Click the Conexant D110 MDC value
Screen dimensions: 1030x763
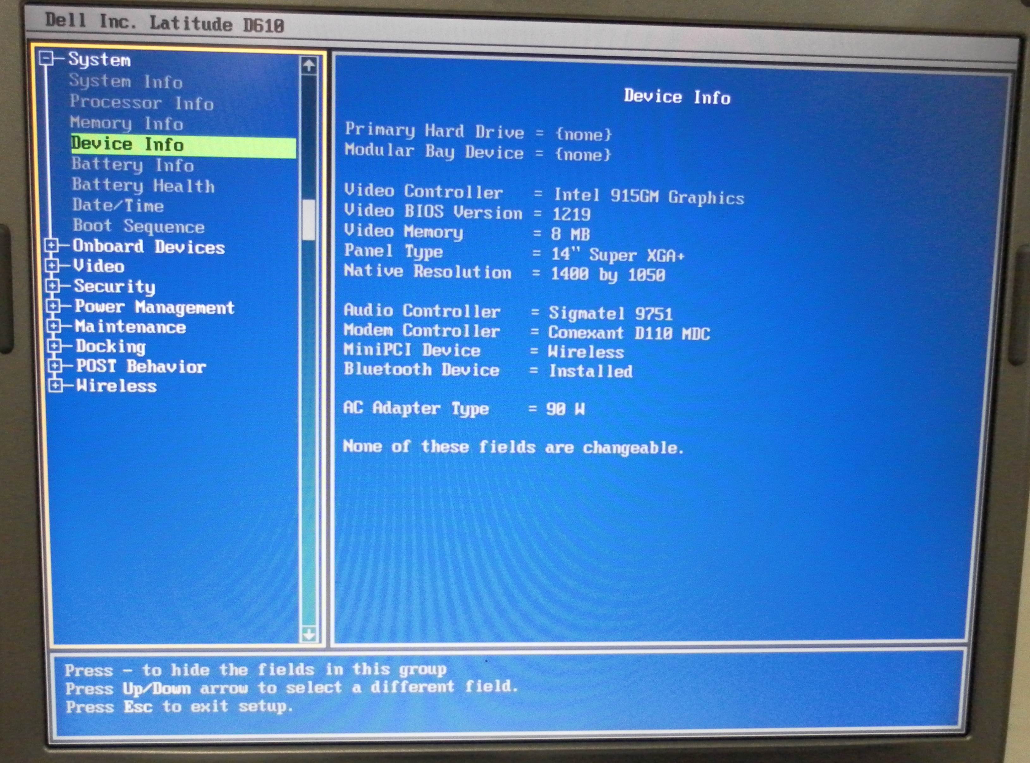coord(629,333)
